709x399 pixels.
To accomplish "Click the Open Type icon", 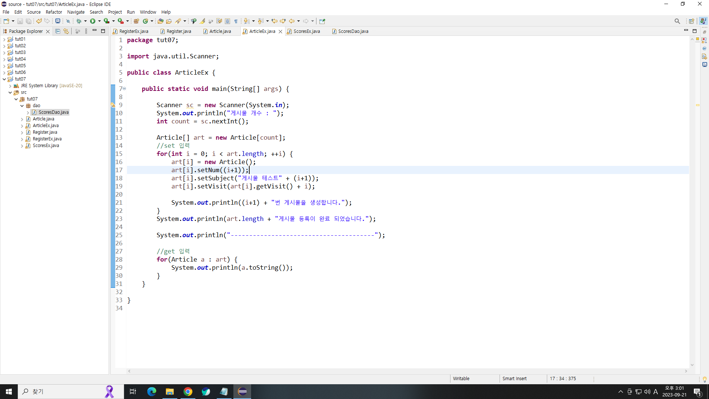I will (160, 21).
